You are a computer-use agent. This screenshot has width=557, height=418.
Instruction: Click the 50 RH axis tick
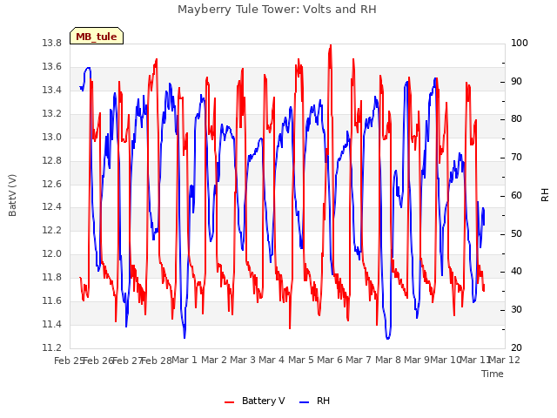pyautogui.click(x=516, y=234)
